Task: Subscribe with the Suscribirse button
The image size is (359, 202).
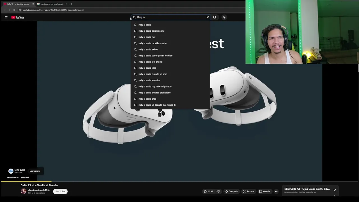Action: [60, 191]
